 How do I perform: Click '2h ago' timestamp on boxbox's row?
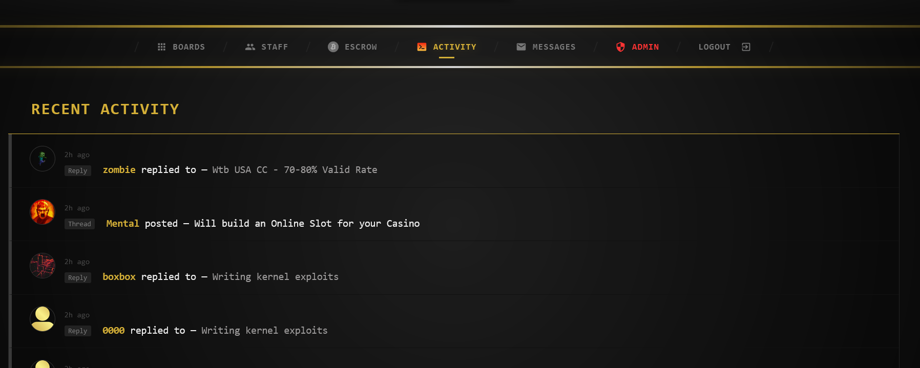(x=77, y=262)
